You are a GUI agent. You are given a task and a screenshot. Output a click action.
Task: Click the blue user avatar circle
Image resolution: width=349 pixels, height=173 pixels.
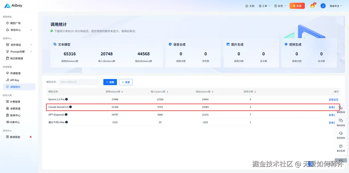pyautogui.click(x=323, y=6)
